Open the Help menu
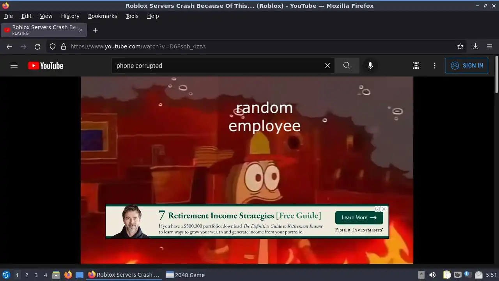499x281 pixels. [x=153, y=16]
